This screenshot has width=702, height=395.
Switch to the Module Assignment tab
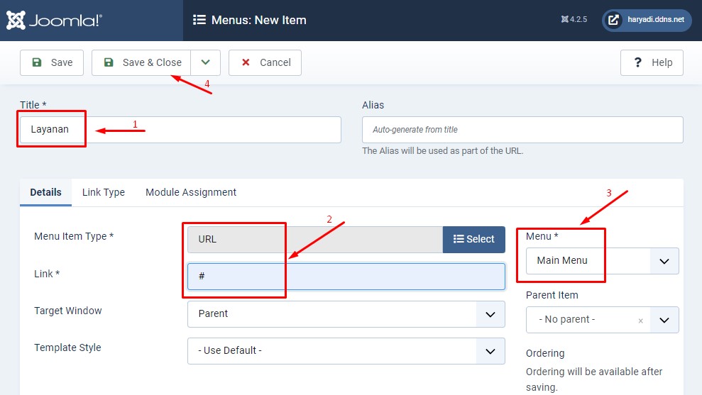pyautogui.click(x=191, y=192)
